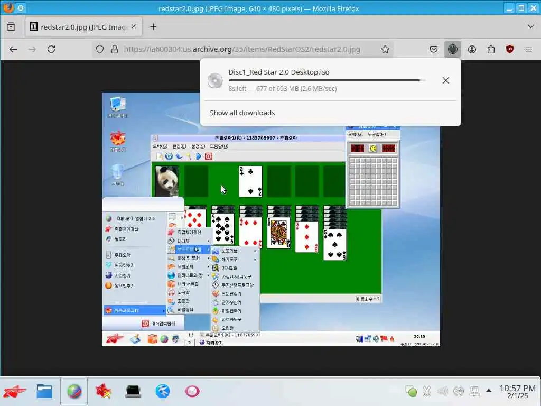The height and width of the screenshot is (406, 541).
Task: Open the pink circle app on taskbar
Action: pos(192,392)
